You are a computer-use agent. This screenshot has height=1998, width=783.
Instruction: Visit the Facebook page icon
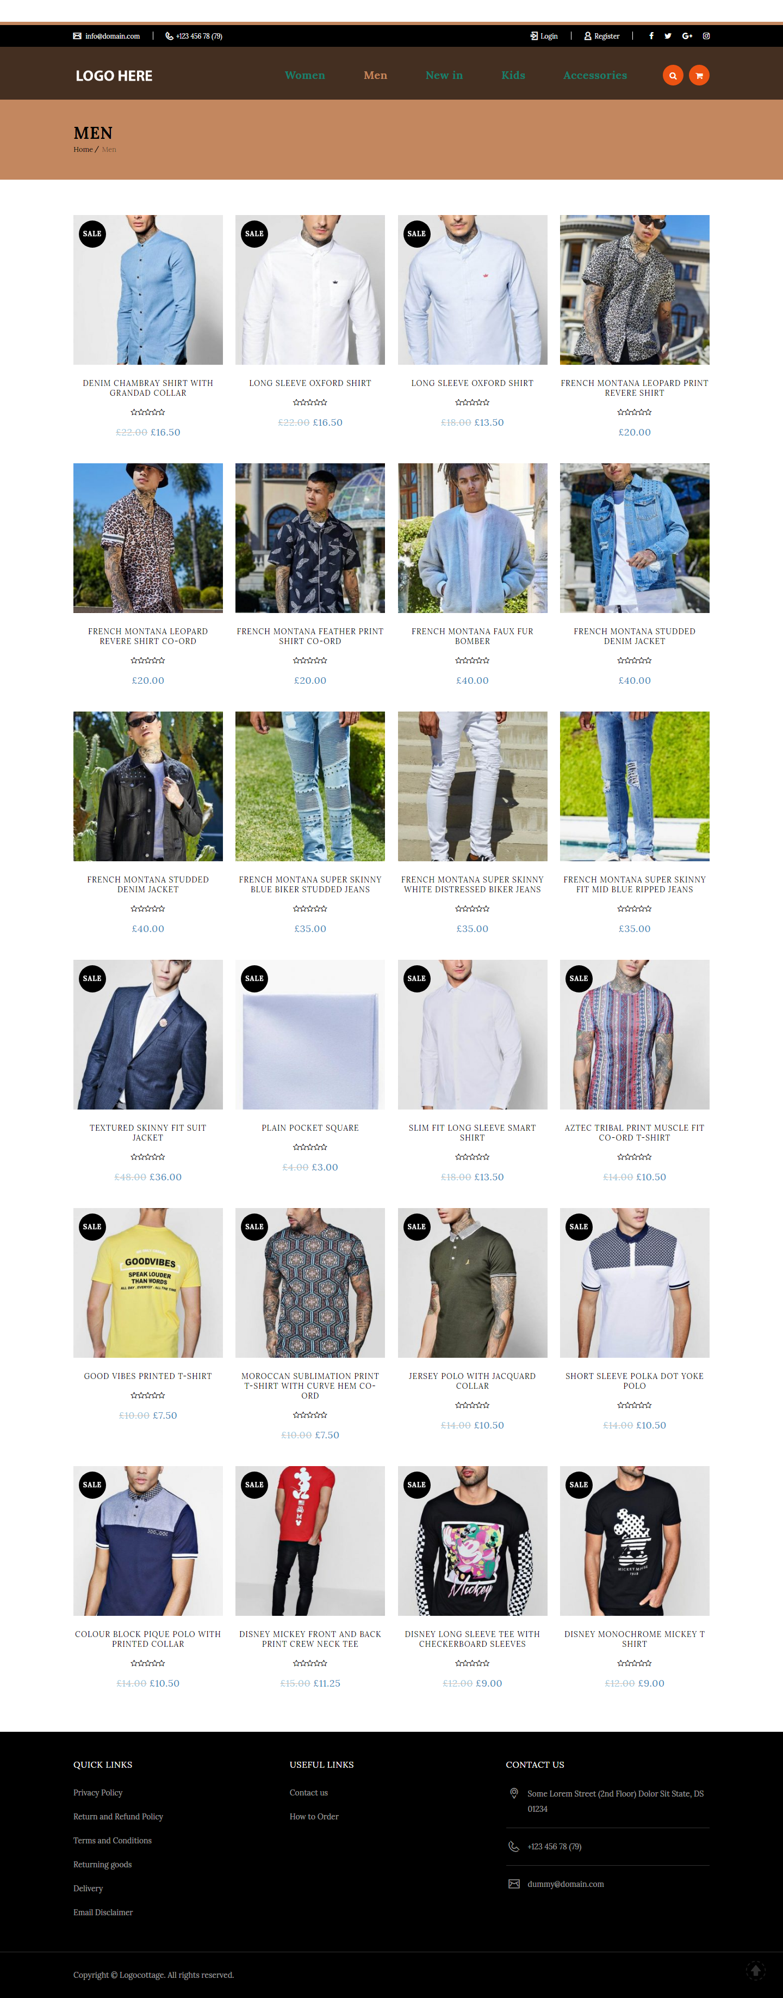pos(650,36)
